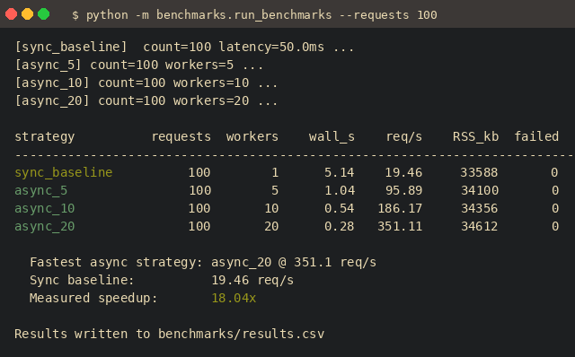Click the 'requests' column header
575x357 pixels.
[181, 136]
